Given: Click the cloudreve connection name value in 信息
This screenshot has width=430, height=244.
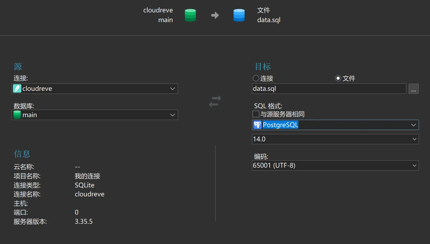Looking at the screenshot, I should pyautogui.click(x=90, y=194).
